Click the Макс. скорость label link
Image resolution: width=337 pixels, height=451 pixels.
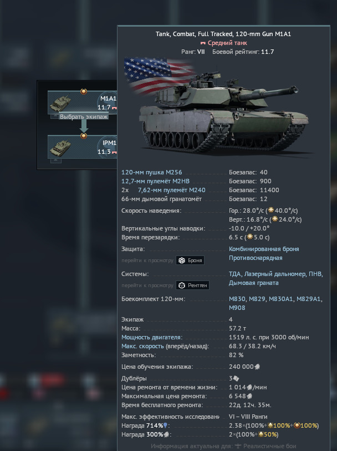pyautogui.click(x=142, y=346)
